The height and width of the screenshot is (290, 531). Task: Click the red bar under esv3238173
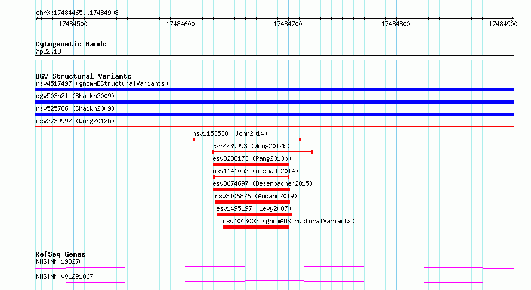251,164
